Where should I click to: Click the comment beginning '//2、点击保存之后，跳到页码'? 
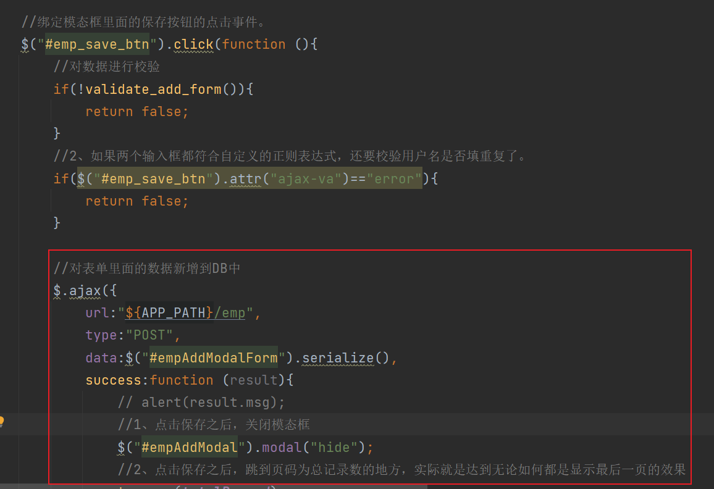click(x=401, y=469)
